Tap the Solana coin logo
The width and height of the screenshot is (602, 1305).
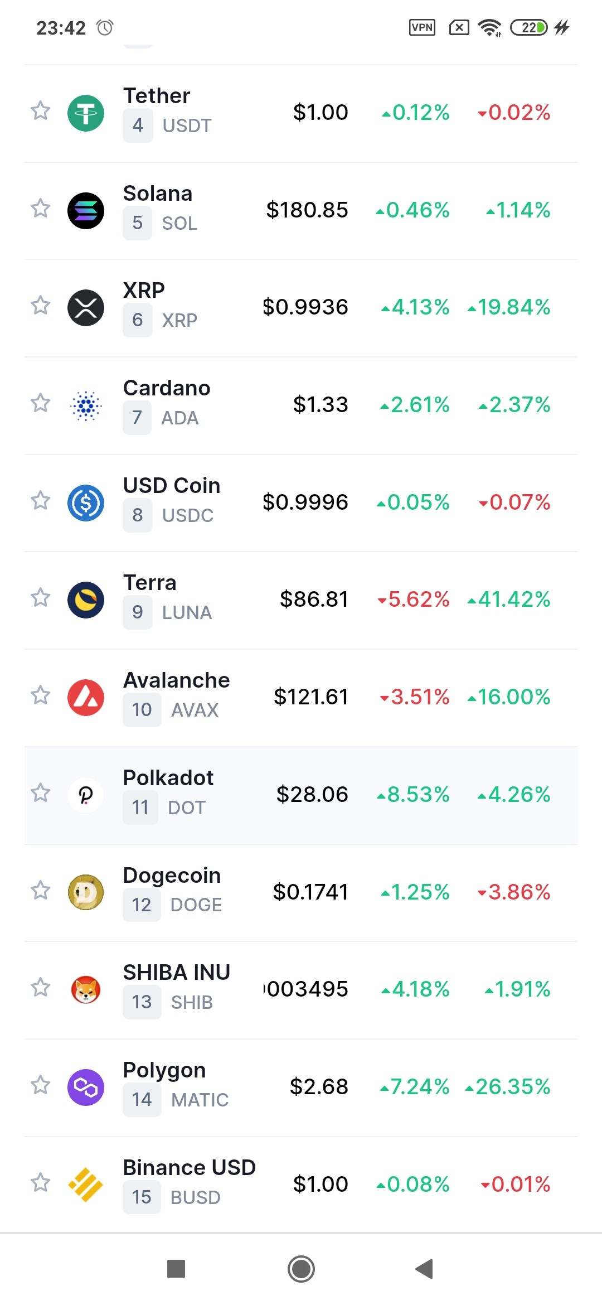tap(86, 211)
